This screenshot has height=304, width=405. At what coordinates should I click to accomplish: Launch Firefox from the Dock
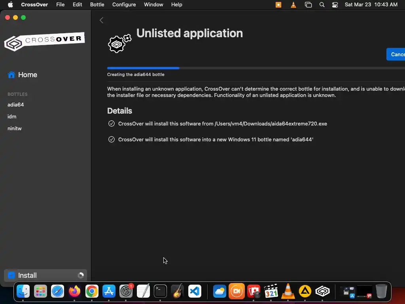click(x=74, y=291)
